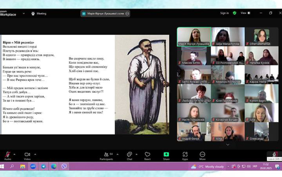This screenshot has width=282, height=177.
Task: Open screen share options ellipsis
Action: pos(127,13)
